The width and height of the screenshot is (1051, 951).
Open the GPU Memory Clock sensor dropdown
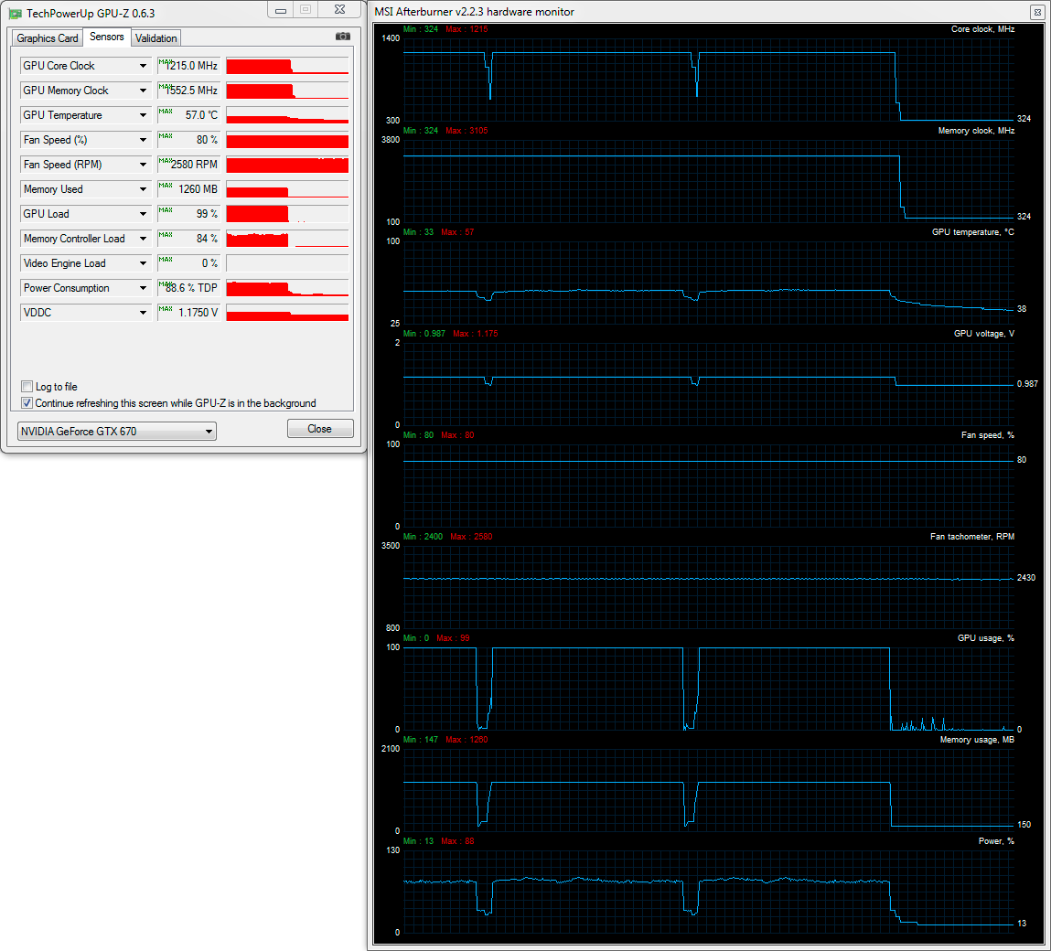(x=144, y=91)
